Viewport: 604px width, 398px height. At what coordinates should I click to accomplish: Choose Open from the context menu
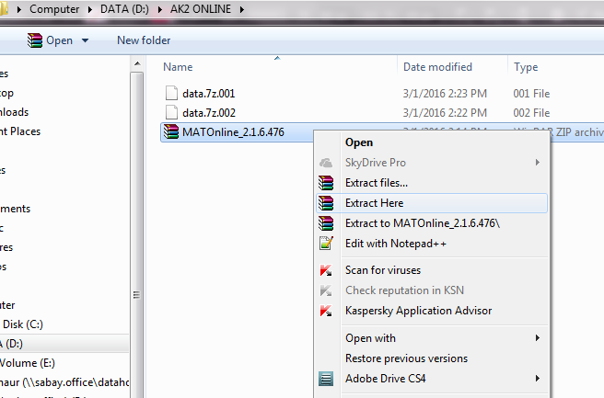tap(359, 142)
